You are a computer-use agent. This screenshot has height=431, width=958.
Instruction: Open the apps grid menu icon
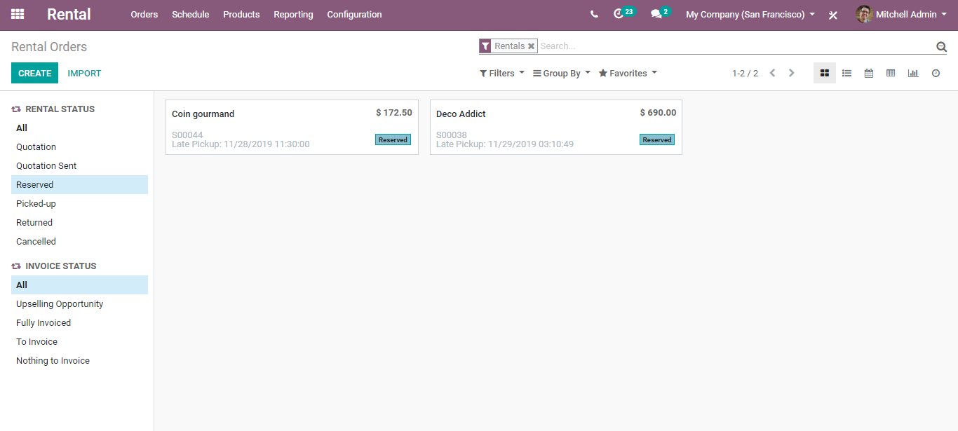point(18,14)
